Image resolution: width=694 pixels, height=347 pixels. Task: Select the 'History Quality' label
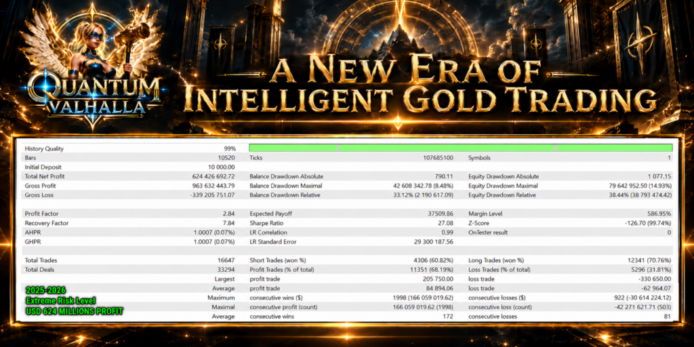(x=44, y=148)
